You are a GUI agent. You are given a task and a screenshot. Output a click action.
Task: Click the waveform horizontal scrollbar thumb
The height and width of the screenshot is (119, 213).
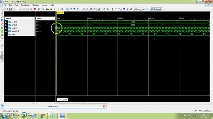84,103
